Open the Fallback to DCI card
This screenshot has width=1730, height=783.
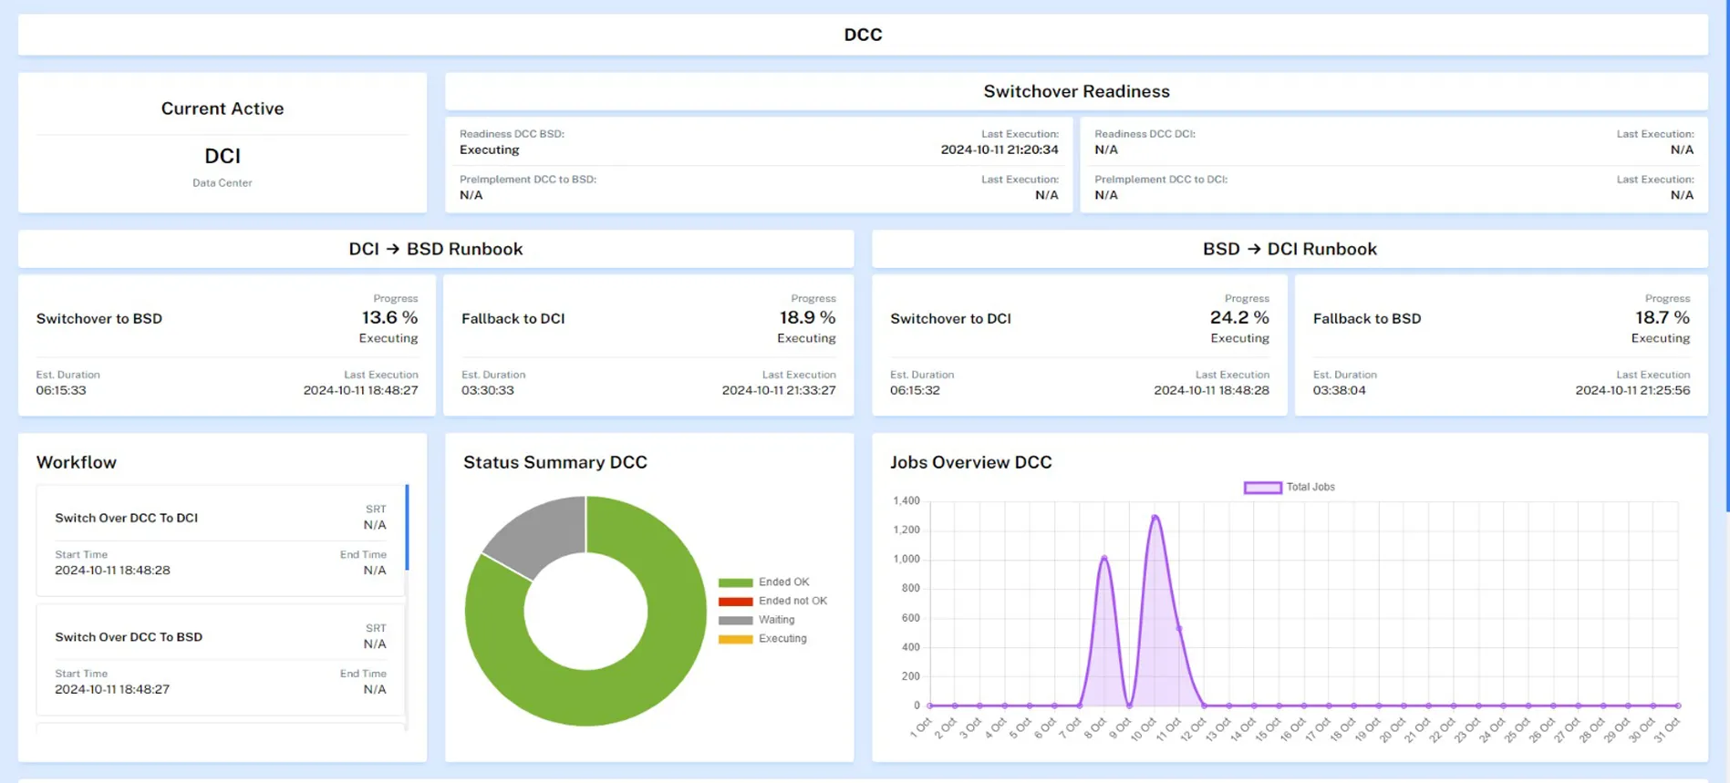648,345
